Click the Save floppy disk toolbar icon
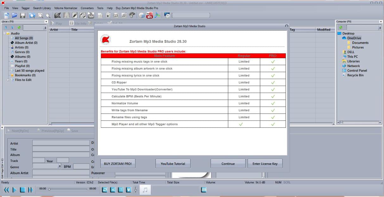 point(23,15)
